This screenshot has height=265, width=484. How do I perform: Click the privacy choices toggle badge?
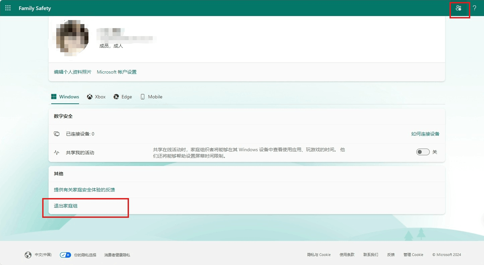[x=65, y=255]
